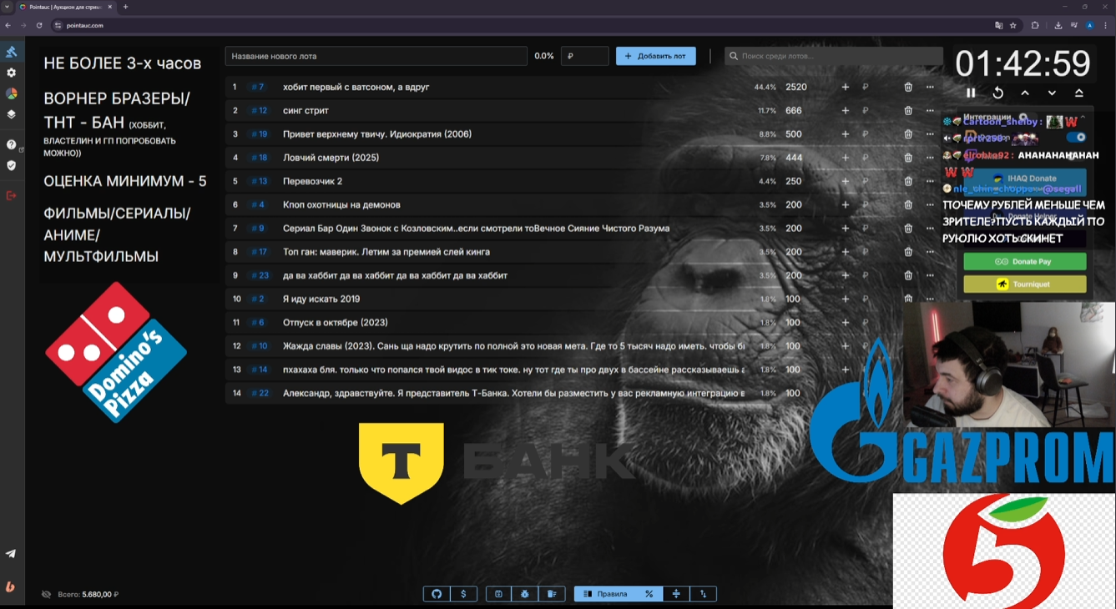Click the shield icon in sidebar
The image size is (1116, 609).
(x=12, y=165)
